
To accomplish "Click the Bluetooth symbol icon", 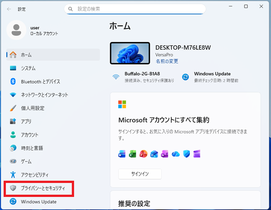I will click(x=13, y=82).
